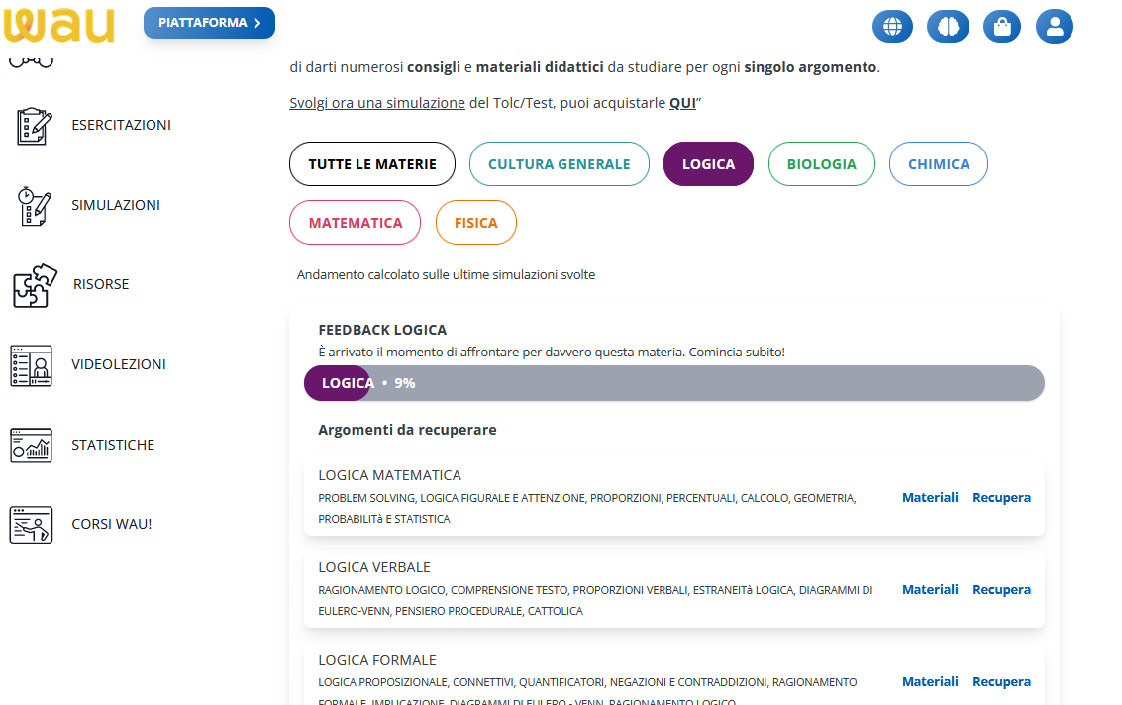Switch to the Cultura Generale filter
The height and width of the screenshot is (705, 1122).
[559, 164]
